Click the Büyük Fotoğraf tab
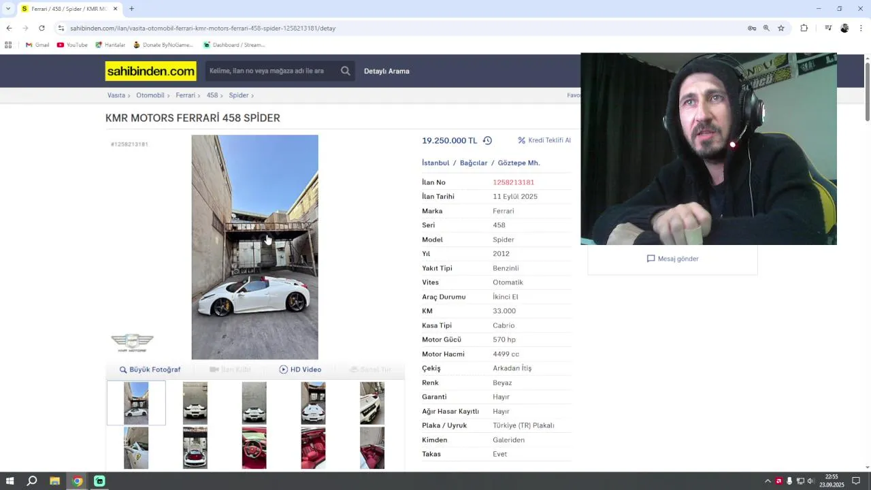Screen dimensions: 871x490 pyautogui.click(x=150, y=370)
